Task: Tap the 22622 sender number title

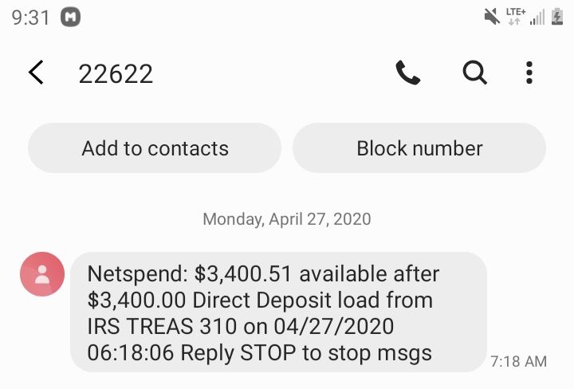Action: tap(116, 73)
